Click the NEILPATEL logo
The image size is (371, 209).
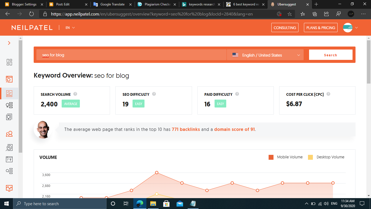[32, 27]
